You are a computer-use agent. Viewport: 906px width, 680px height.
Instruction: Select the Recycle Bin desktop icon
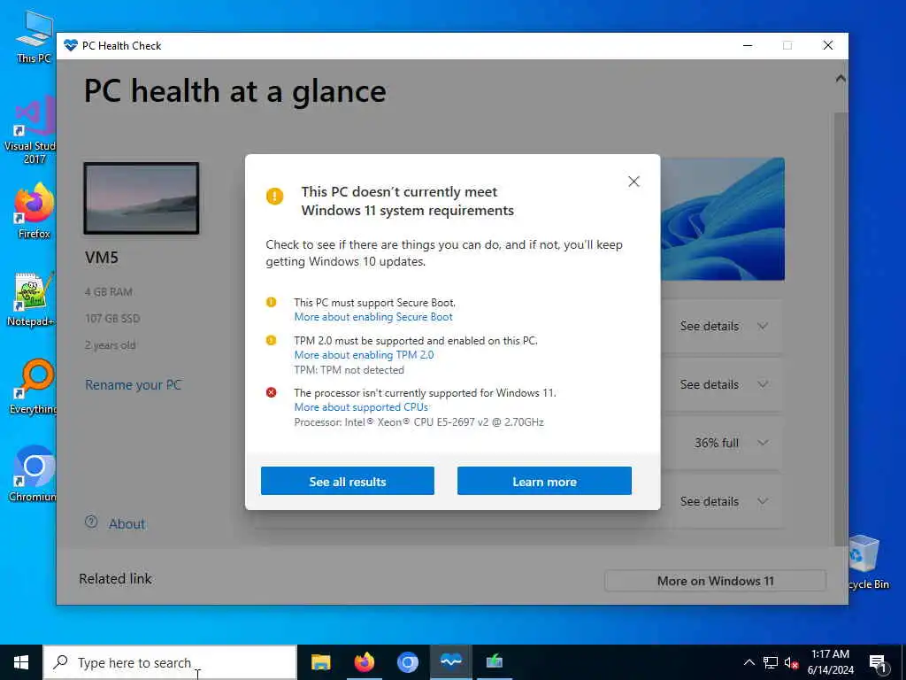[867, 562]
